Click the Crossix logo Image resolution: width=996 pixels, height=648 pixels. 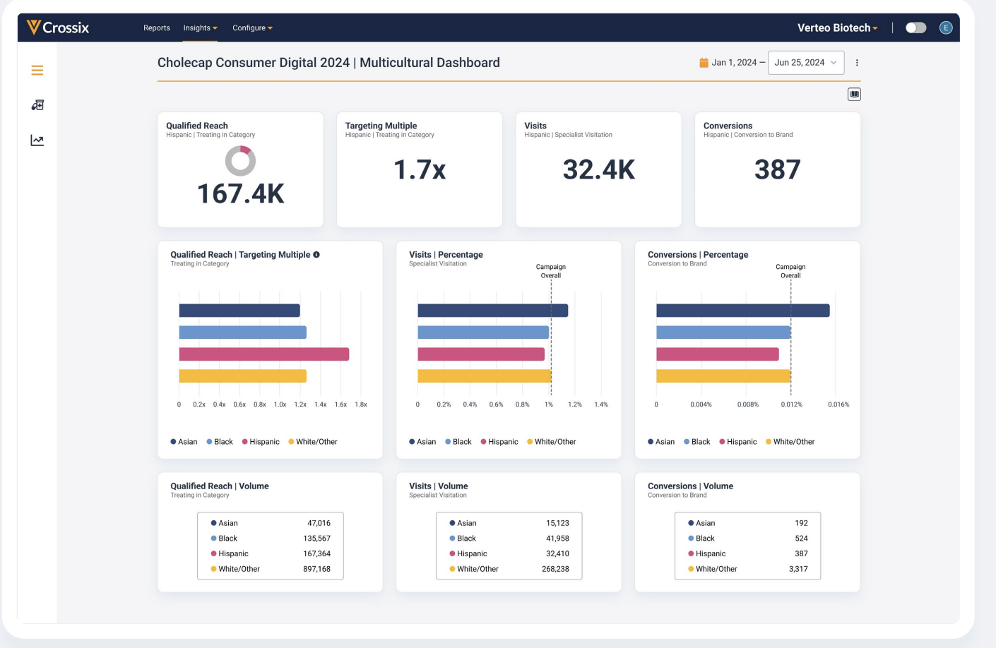pyautogui.click(x=58, y=28)
